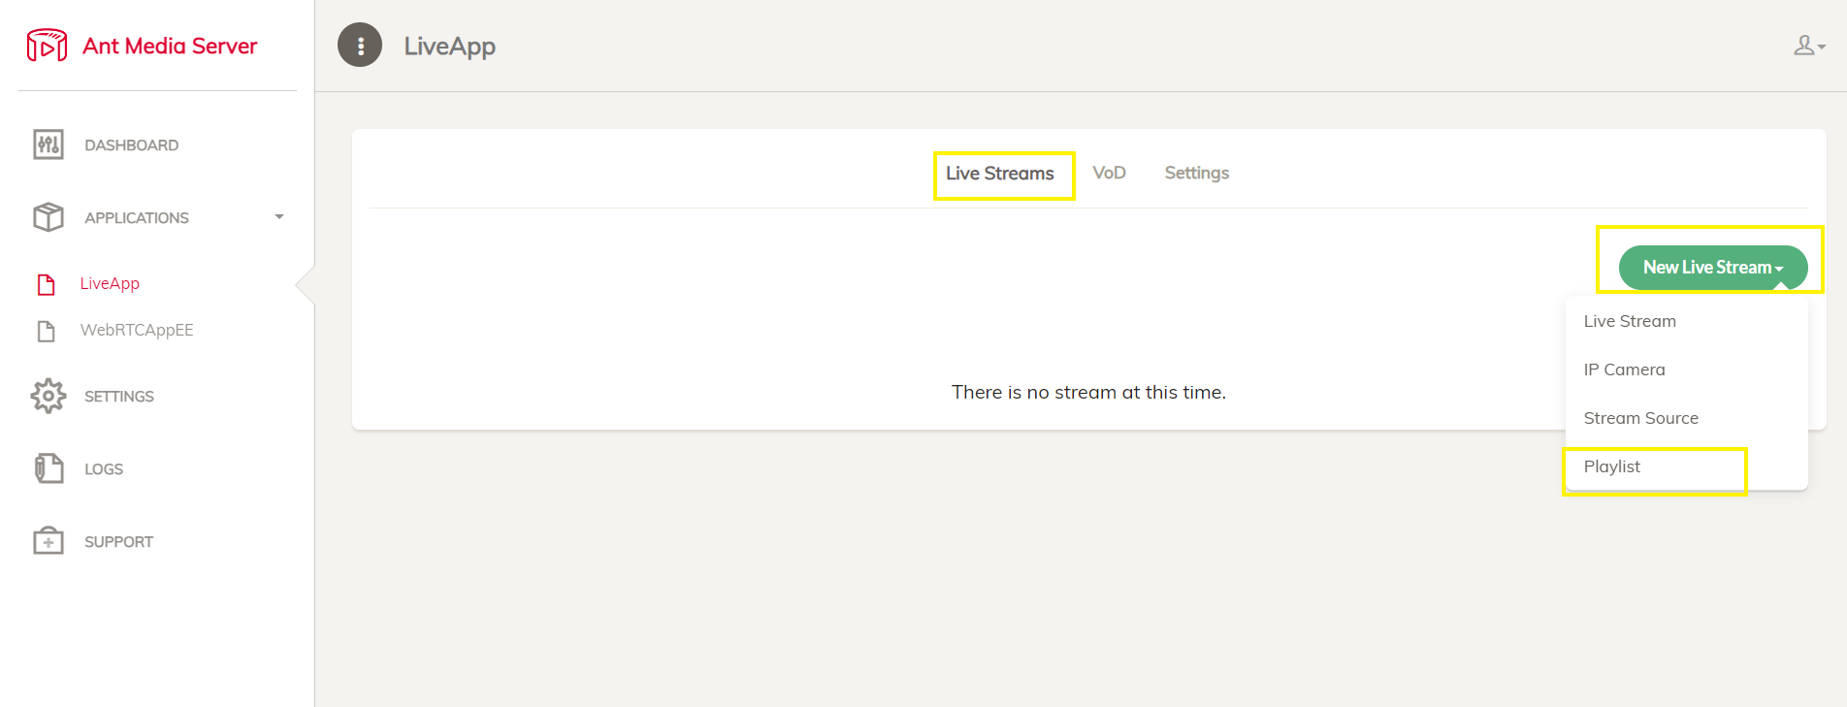Click the LiveApp file icon
This screenshot has width=1847, height=707.
(47, 284)
